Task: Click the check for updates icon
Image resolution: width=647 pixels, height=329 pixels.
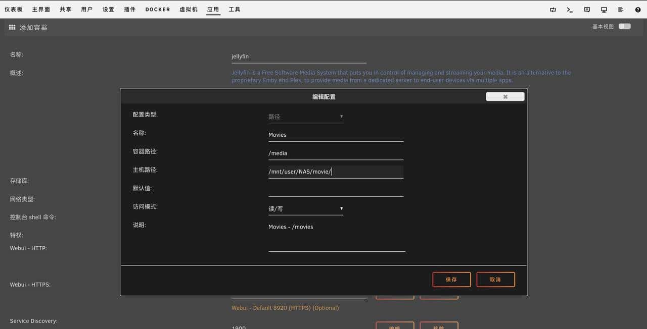Action: point(552,9)
